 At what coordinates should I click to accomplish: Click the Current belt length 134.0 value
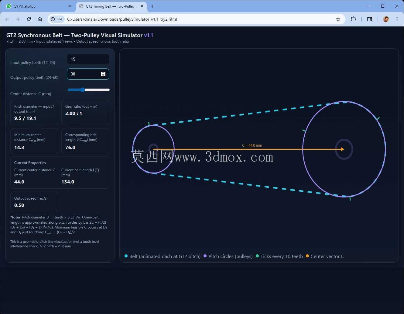pos(68,182)
